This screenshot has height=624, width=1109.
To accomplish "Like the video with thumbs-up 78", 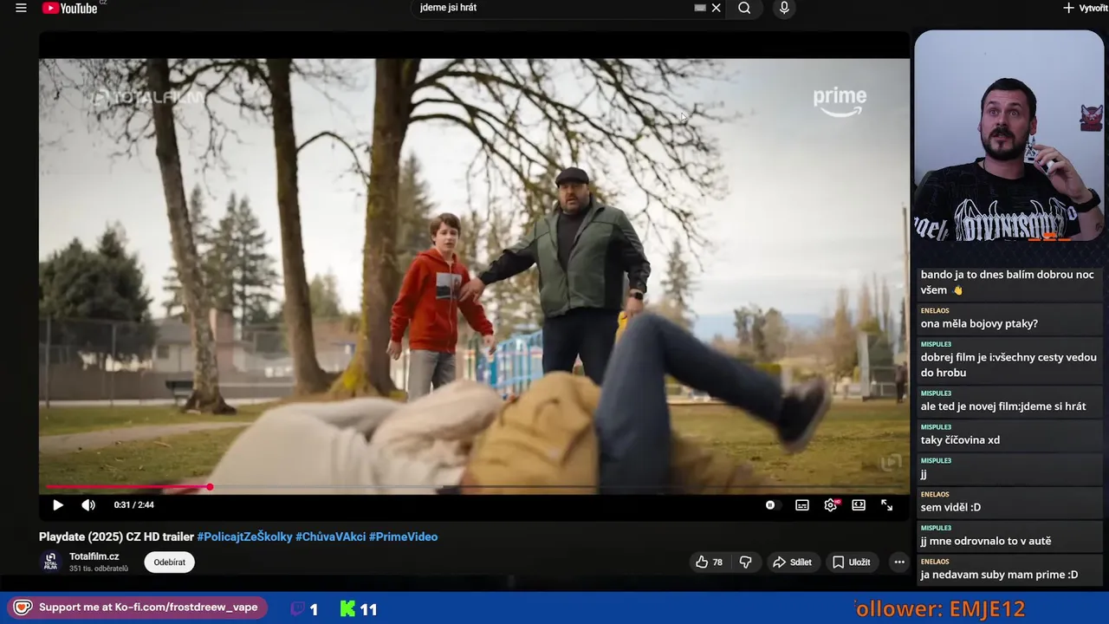I will 709,562.
